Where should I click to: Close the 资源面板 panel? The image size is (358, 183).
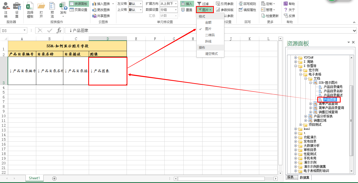[353, 42]
